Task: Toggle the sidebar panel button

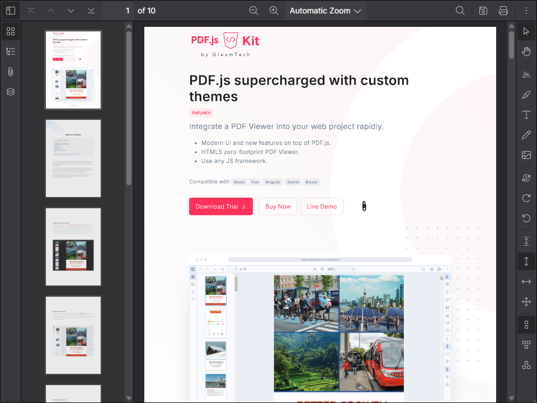Action: tap(11, 11)
